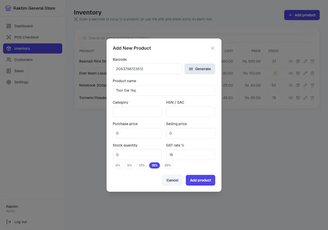This screenshot has height=230, width=328.
Task: Click the HSN / SAC field
Action: coord(191,112)
